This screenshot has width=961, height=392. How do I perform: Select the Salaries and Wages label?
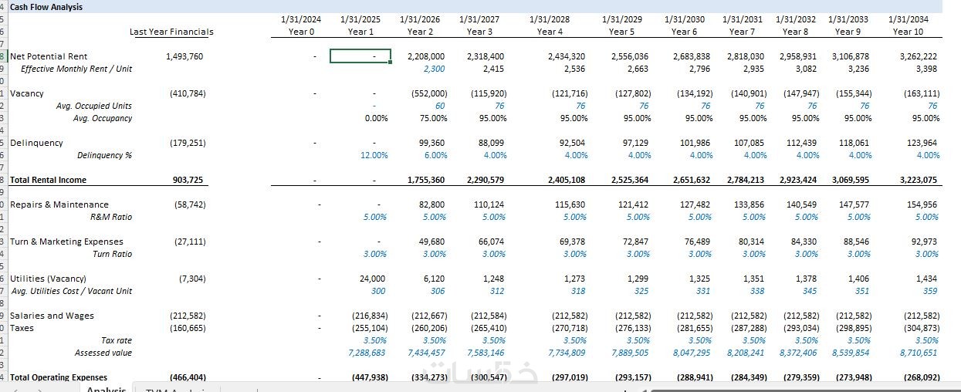(x=52, y=316)
